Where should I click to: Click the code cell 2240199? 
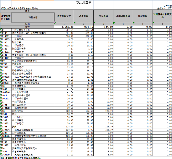point(6,155)
